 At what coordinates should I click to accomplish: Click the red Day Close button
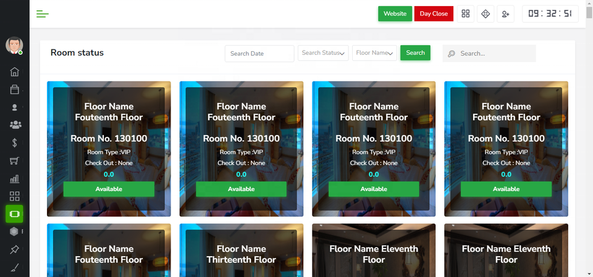[x=434, y=14]
